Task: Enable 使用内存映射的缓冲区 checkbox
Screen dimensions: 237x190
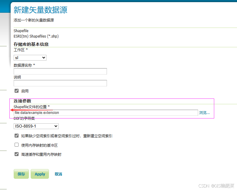Action: point(17,145)
